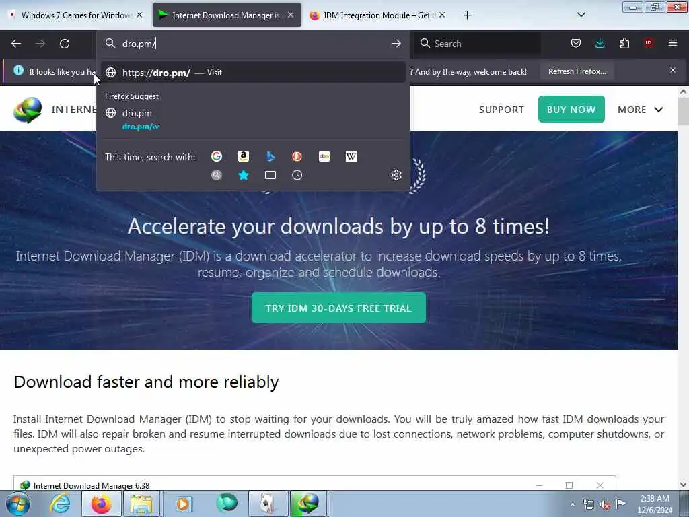Click the Go arrow in the address bar

coord(396,44)
